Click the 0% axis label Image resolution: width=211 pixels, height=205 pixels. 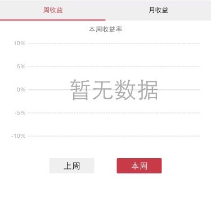coord(21,90)
